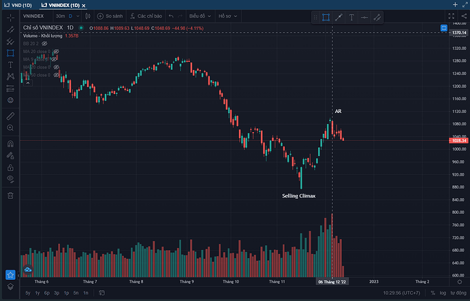The width and height of the screenshot is (470, 301).
Task: Open the ruler measure tool
Action: point(10,116)
